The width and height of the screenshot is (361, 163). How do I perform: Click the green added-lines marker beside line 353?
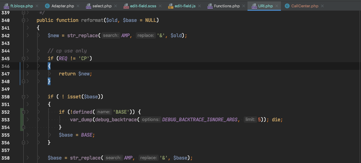22,120
